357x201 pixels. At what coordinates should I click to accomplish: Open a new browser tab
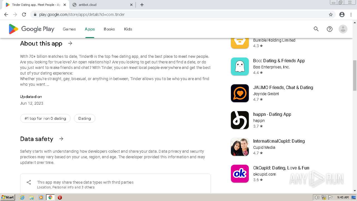pos(142,5)
